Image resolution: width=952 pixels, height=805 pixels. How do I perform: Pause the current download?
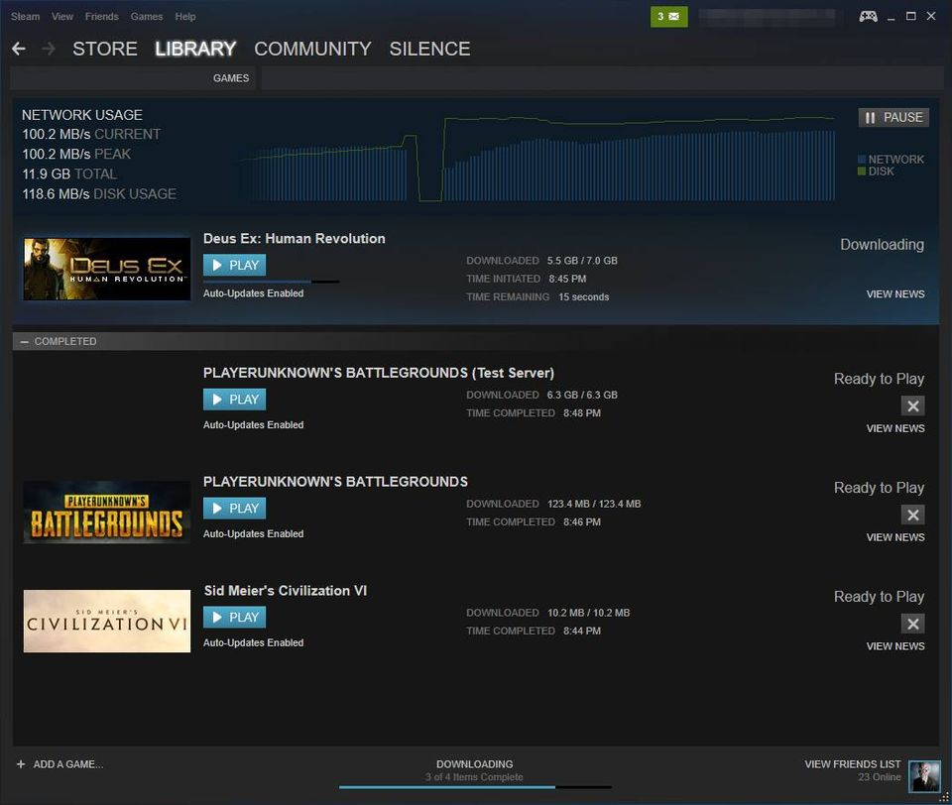893,117
